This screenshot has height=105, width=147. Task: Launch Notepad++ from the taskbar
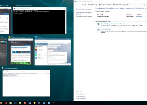click(x=20, y=103)
